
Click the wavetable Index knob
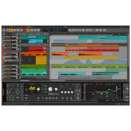38,89
